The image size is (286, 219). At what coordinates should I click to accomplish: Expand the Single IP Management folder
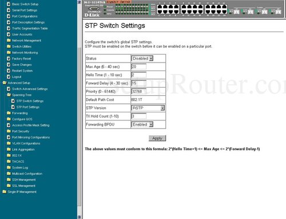(x=5, y=191)
